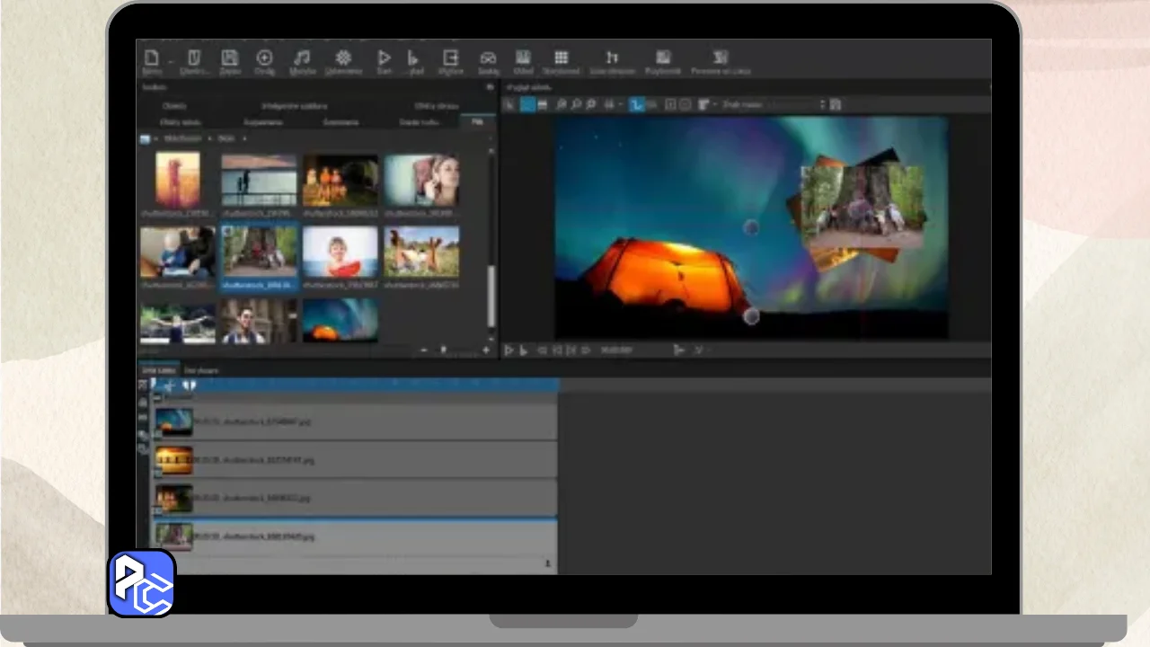Open settings via the gear icon
Viewport: 1150px width, 647px height.
click(343, 58)
